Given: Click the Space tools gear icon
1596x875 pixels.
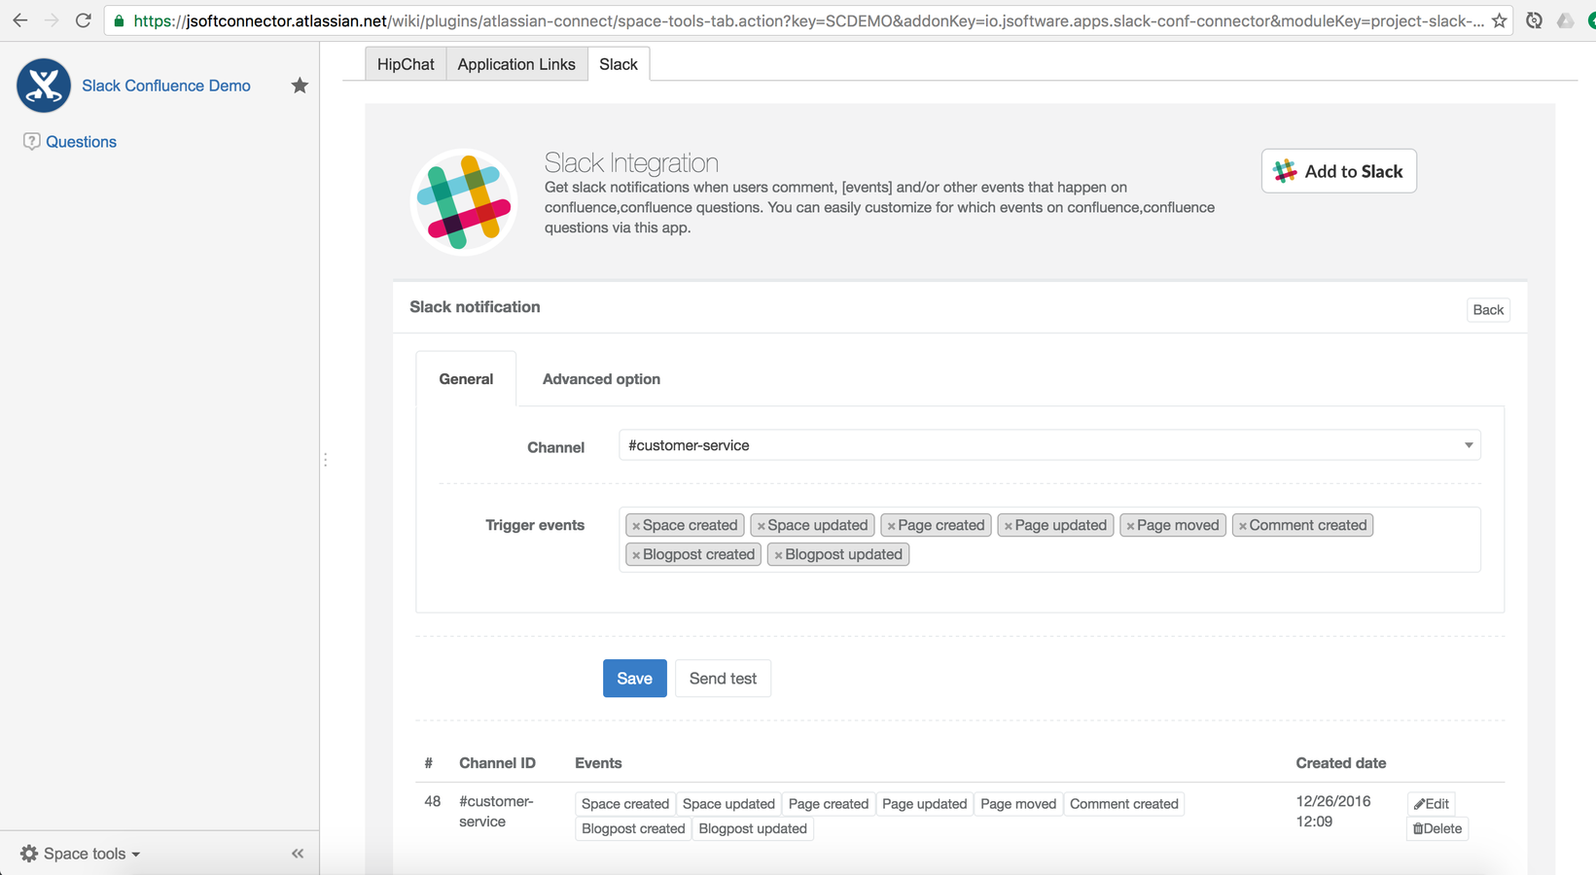Looking at the screenshot, I should (29, 854).
